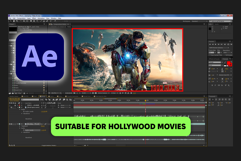Click the timeline current time indicator marker
This screenshot has height=161, width=241.
point(145,101)
